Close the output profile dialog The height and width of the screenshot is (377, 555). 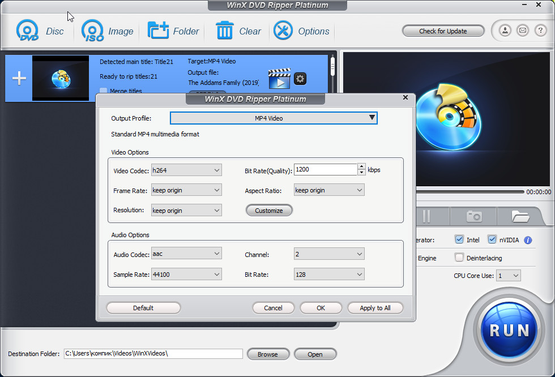pyautogui.click(x=405, y=97)
